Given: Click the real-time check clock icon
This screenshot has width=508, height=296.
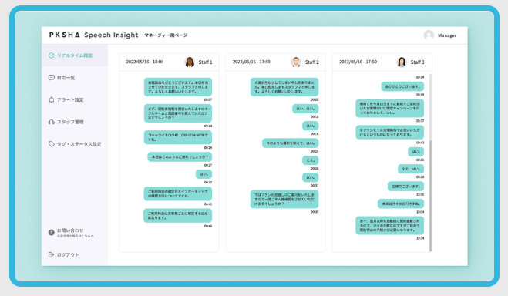Looking at the screenshot, I should point(51,55).
